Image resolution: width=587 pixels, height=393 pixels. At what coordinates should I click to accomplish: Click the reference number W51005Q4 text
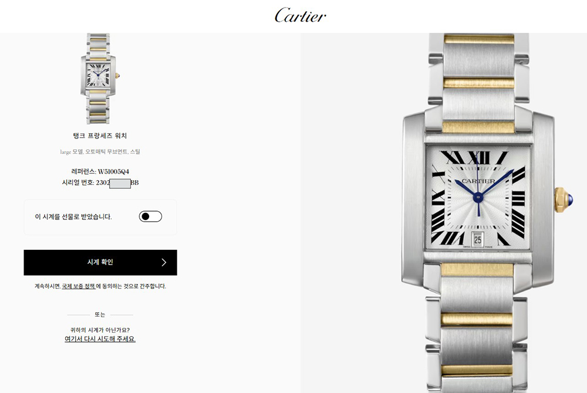pos(113,172)
